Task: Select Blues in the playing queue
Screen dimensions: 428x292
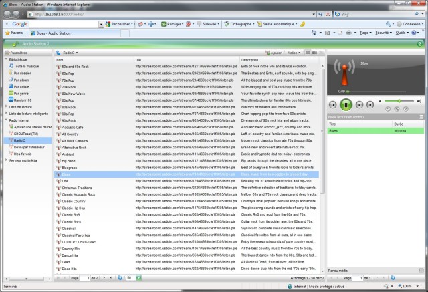Action: 375,131
